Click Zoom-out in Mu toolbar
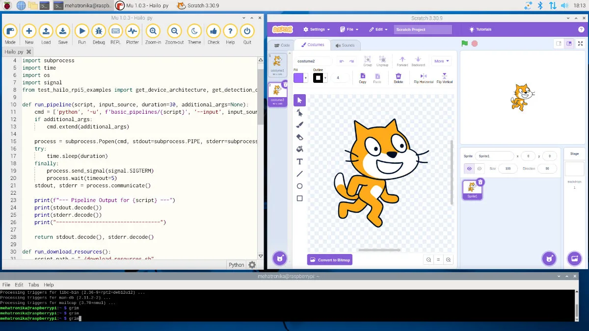Image resolution: width=589 pixels, height=331 pixels. pos(174,34)
